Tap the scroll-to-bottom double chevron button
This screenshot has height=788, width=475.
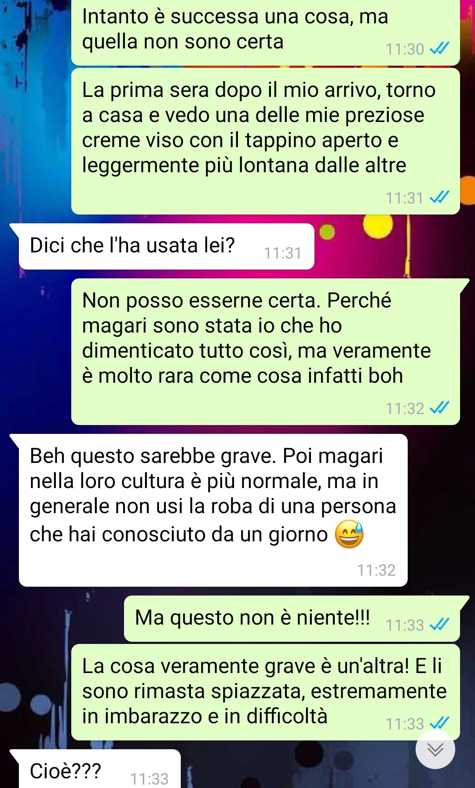coord(435,749)
